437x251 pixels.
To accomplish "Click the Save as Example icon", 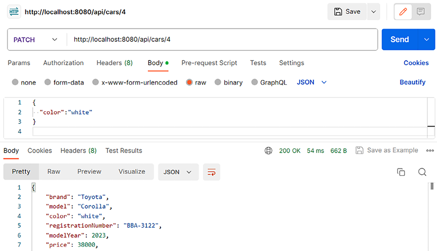I will [360, 150].
